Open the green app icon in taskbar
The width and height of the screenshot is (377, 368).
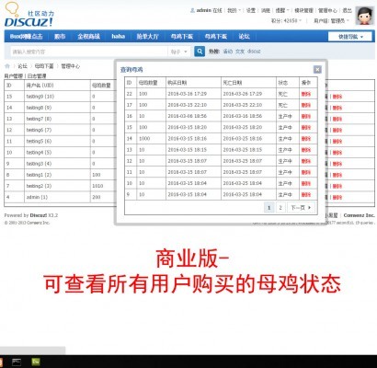36,362
